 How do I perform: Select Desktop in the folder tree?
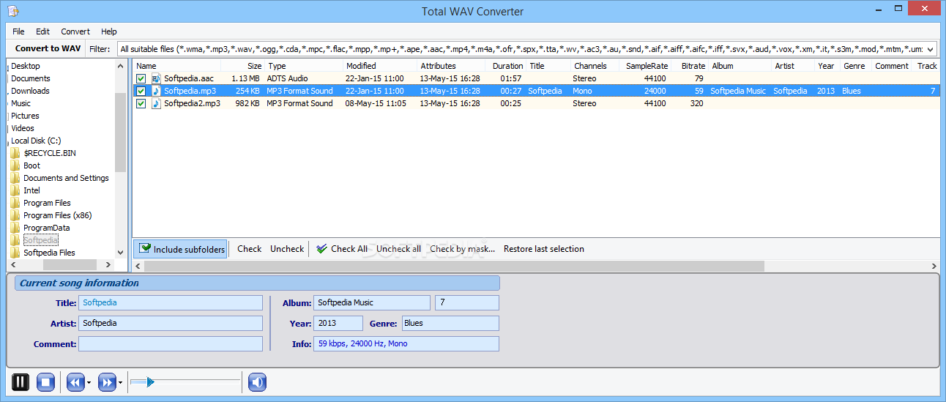click(x=26, y=66)
